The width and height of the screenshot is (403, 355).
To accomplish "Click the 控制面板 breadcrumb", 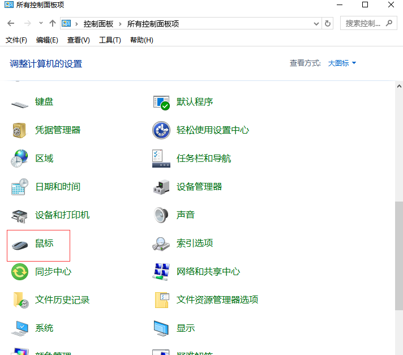I will tap(98, 24).
